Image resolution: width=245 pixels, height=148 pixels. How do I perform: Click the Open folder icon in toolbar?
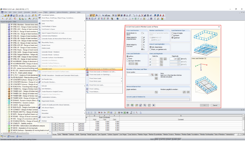click(5, 15)
